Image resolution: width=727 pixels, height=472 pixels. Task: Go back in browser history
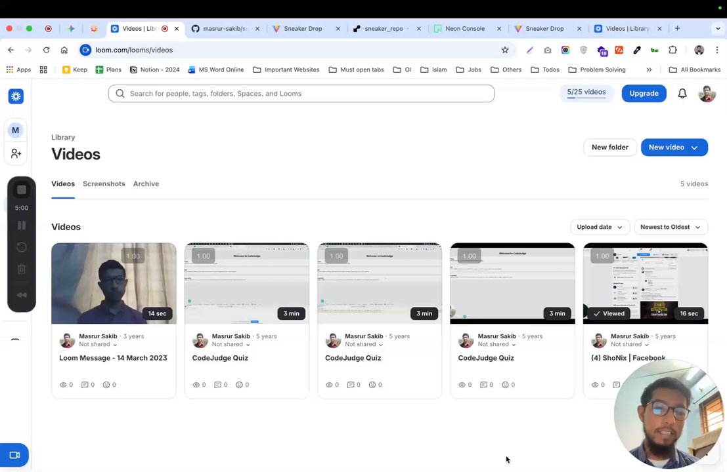pyautogui.click(x=11, y=50)
